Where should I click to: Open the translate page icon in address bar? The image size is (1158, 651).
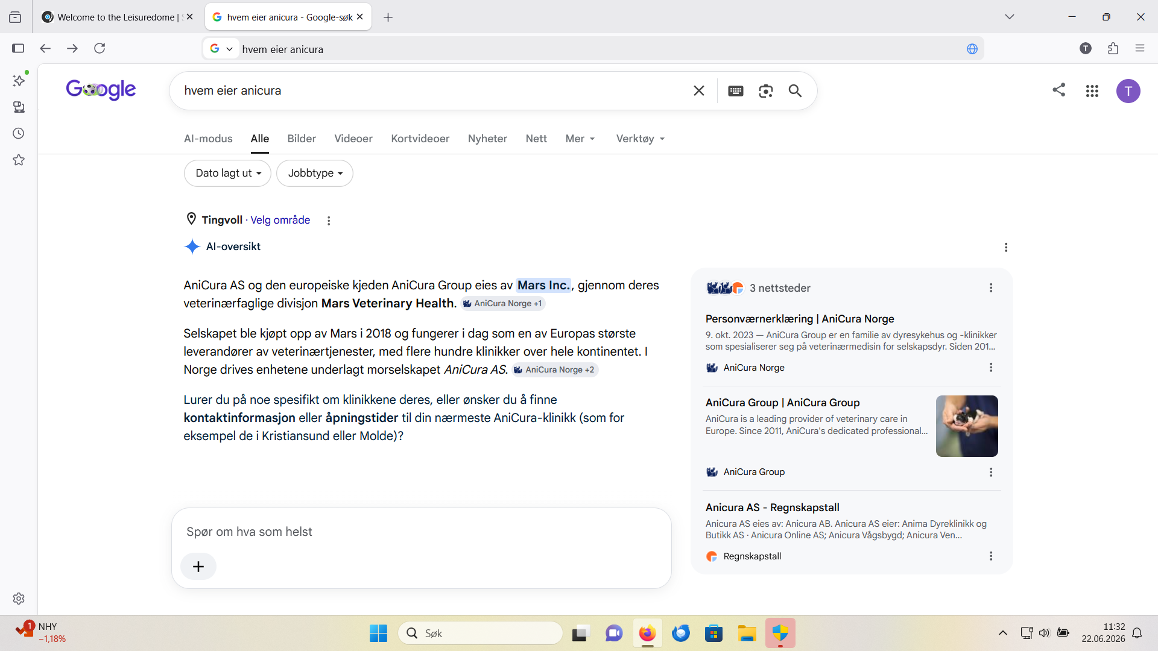972,49
